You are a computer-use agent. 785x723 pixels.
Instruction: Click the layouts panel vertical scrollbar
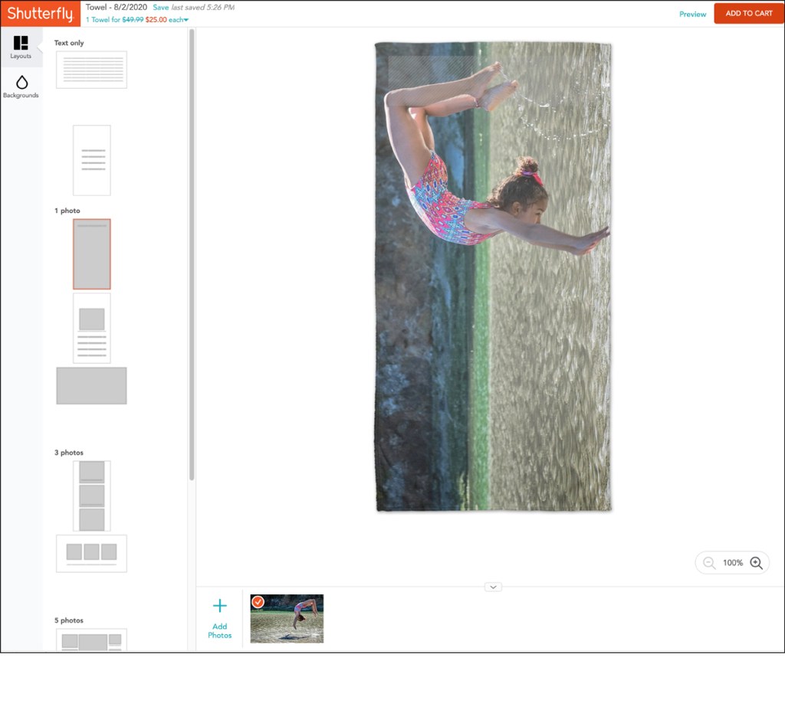[192, 253]
